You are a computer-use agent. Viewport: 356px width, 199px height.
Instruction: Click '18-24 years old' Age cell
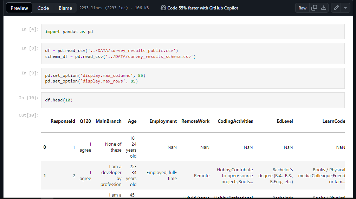(x=131, y=147)
